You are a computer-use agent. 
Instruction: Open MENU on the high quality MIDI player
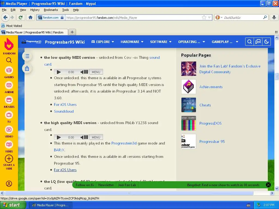coord(96,137)
